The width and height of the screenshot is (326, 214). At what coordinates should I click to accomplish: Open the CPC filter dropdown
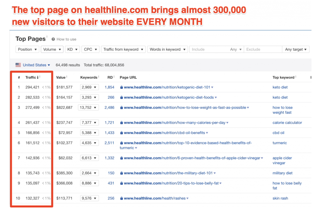click(x=90, y=49)
